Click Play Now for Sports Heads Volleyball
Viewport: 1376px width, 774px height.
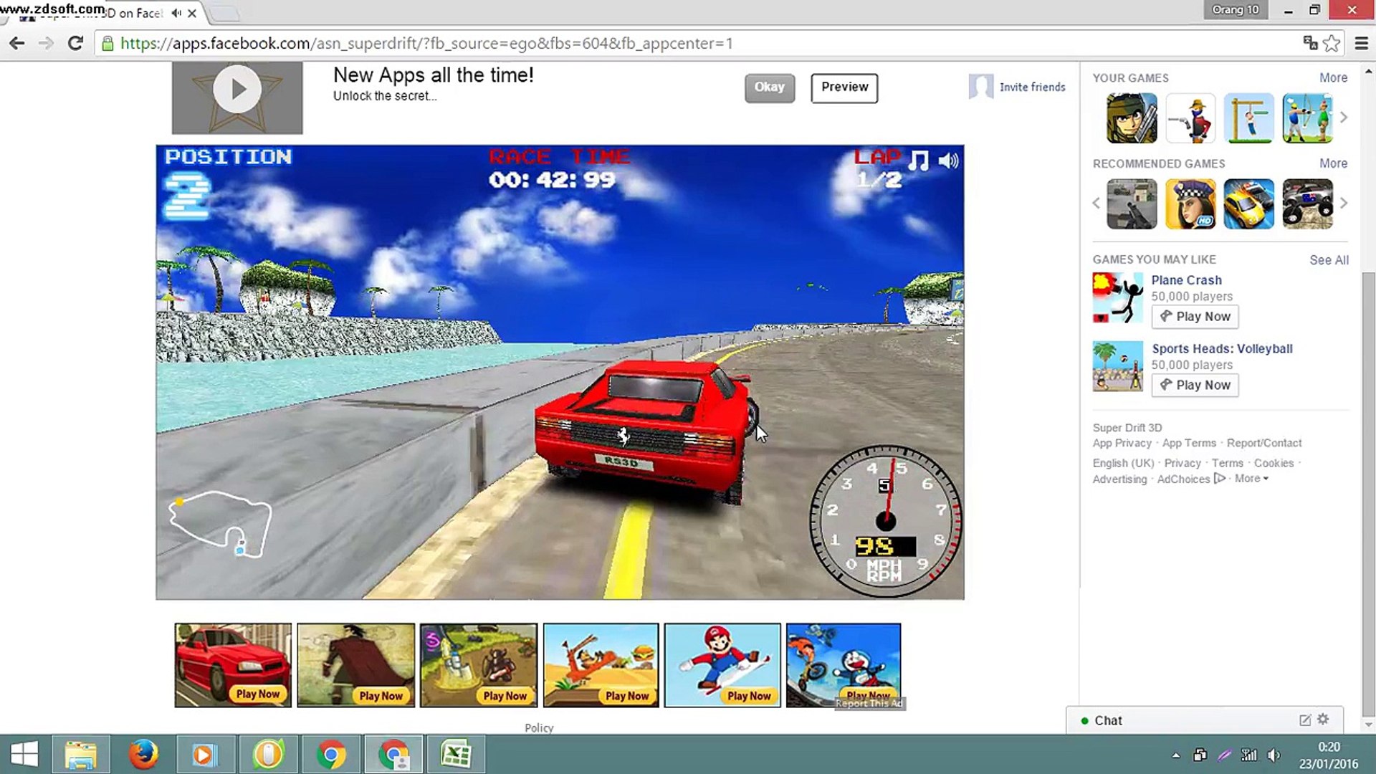click(x=1195, y=385)
